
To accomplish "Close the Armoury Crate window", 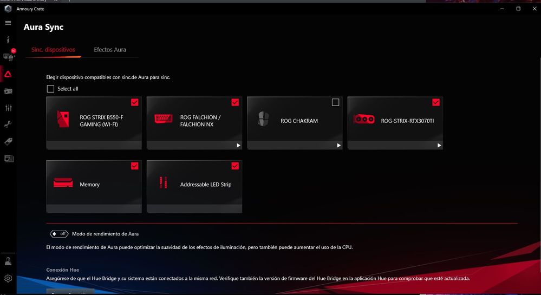I will 535,9.
